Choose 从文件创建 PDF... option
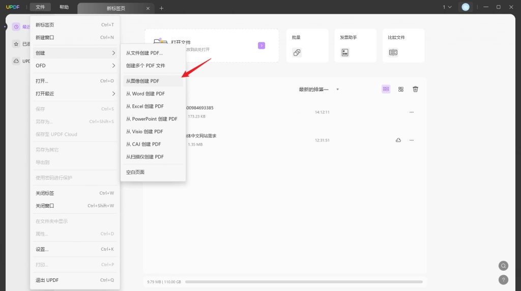Image resolution: width=521 pixels, height=291 pixels. click(x=153, y=53)
